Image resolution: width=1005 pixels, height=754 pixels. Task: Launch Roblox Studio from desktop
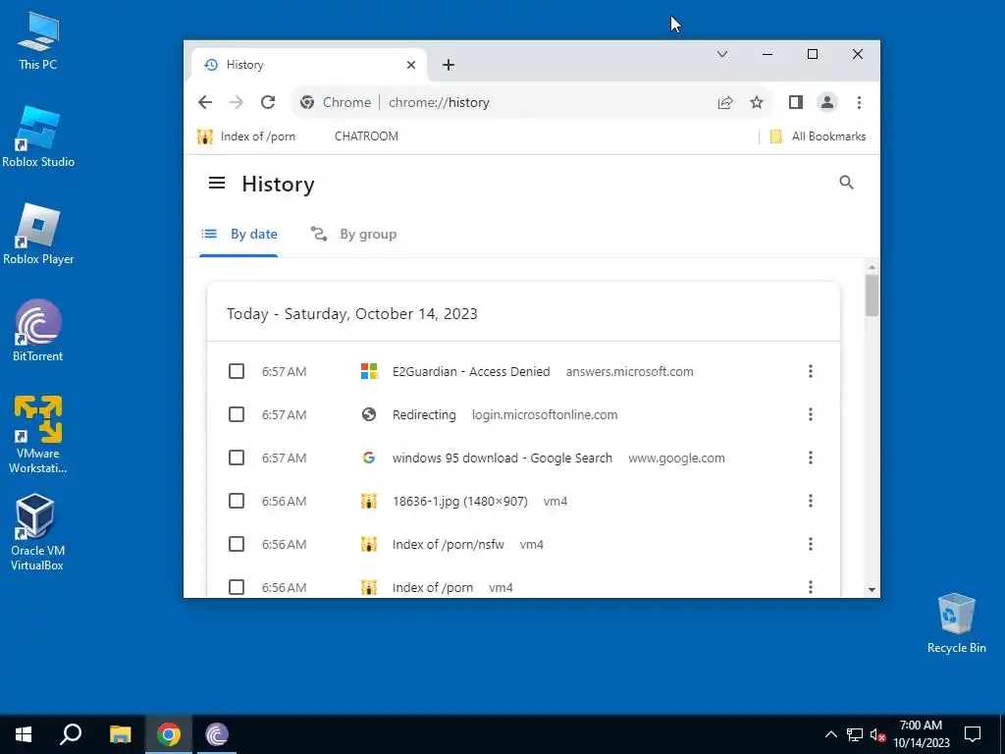click(38, 136)
